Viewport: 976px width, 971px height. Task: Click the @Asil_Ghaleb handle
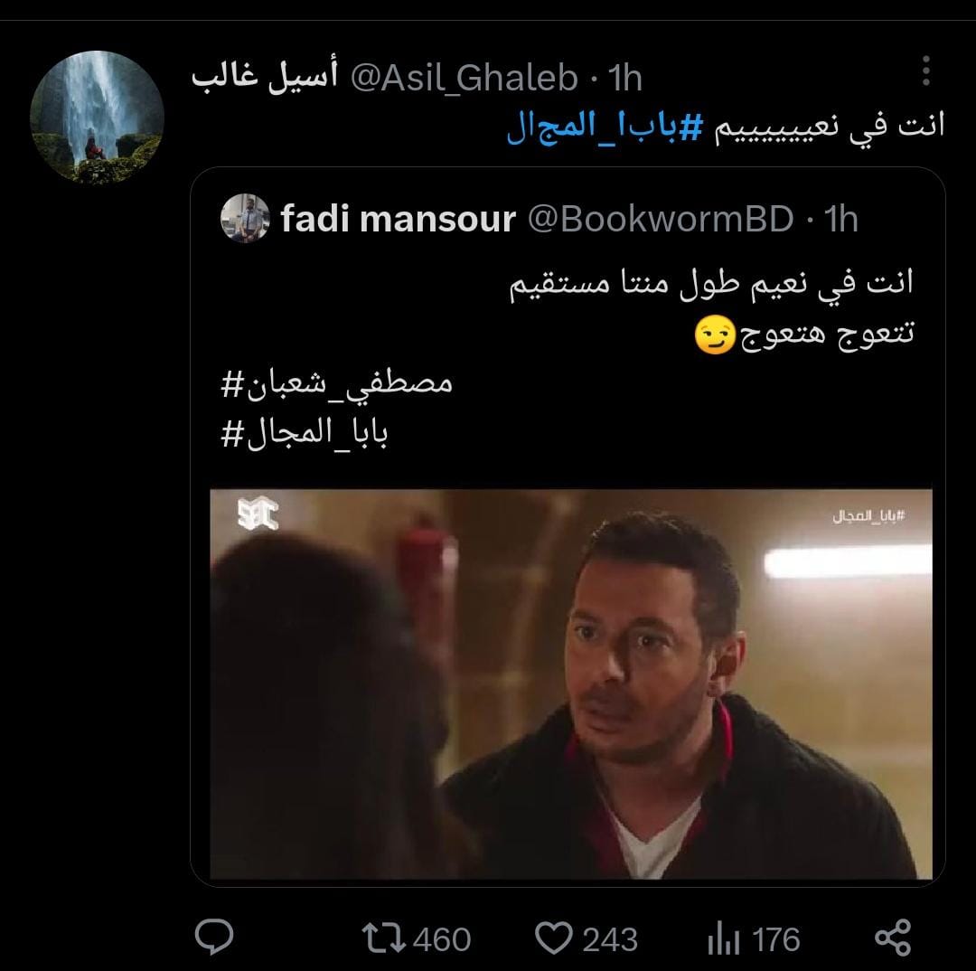465,79
